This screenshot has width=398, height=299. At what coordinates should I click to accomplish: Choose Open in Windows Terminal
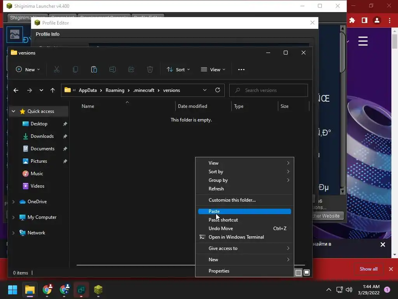pyautogui.click(x=244, y=237)
